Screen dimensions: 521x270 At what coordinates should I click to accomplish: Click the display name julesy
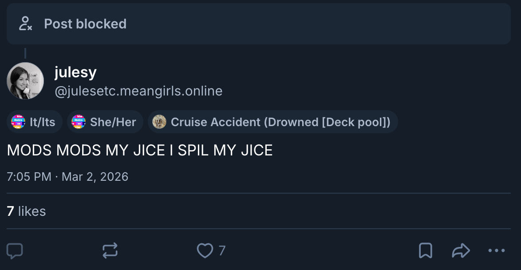(75, 72)
